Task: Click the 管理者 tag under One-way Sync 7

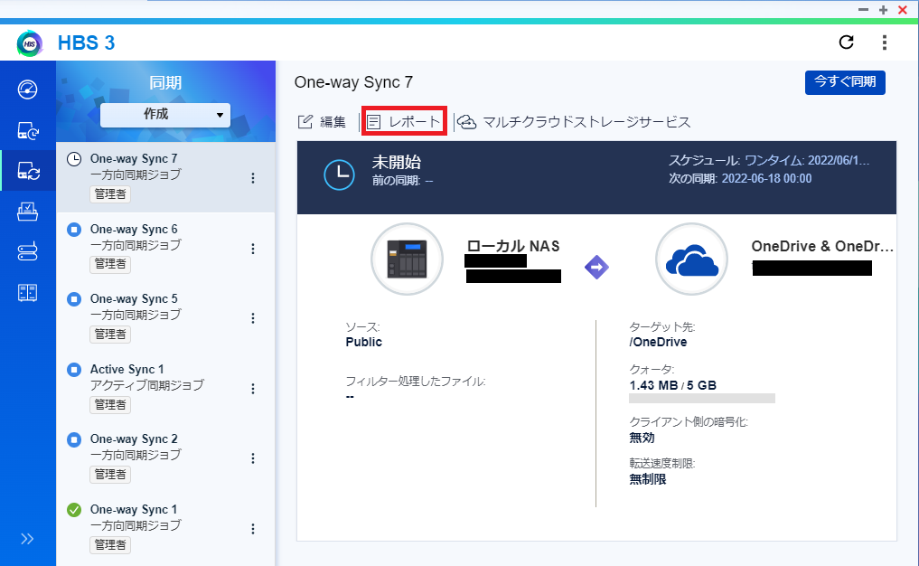Action: point(110,193)
